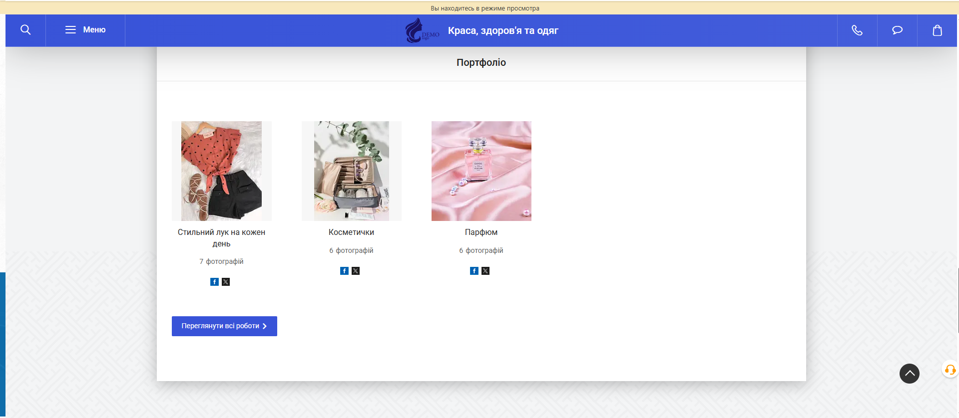
Task: Share Косметички album on Facebook
Action: click(344, 271)
